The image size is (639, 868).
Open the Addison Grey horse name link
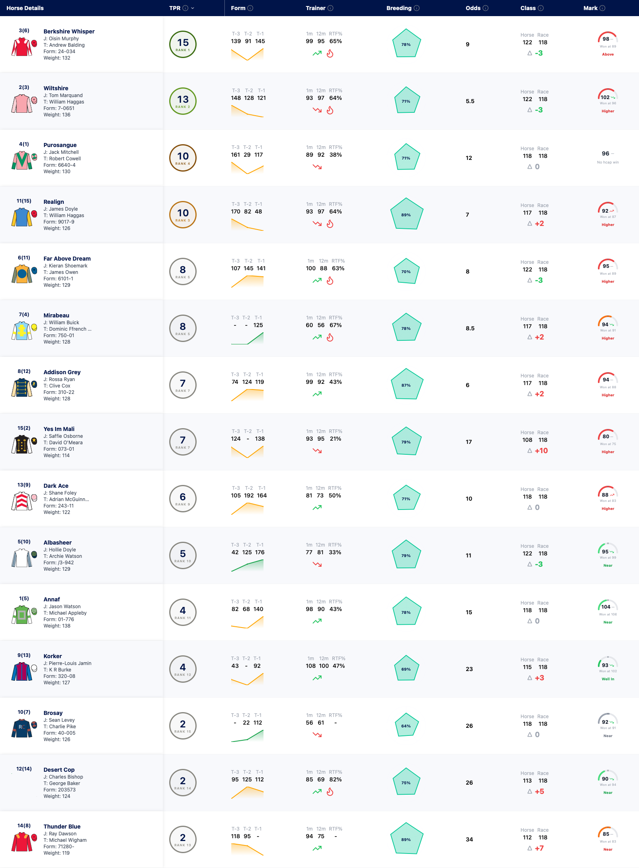coord(62,372)
